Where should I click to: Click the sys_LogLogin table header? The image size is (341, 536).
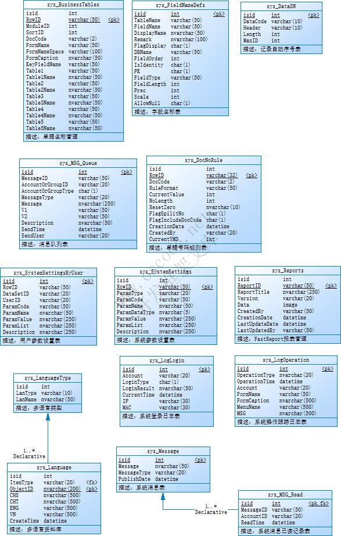pos(167,361)
